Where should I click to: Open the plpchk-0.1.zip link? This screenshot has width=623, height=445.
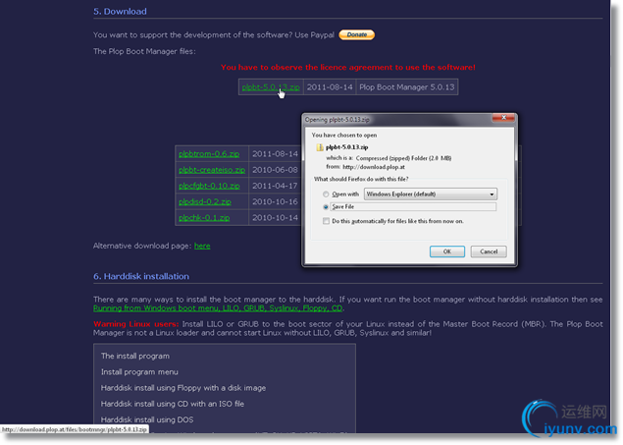[204, 217]
